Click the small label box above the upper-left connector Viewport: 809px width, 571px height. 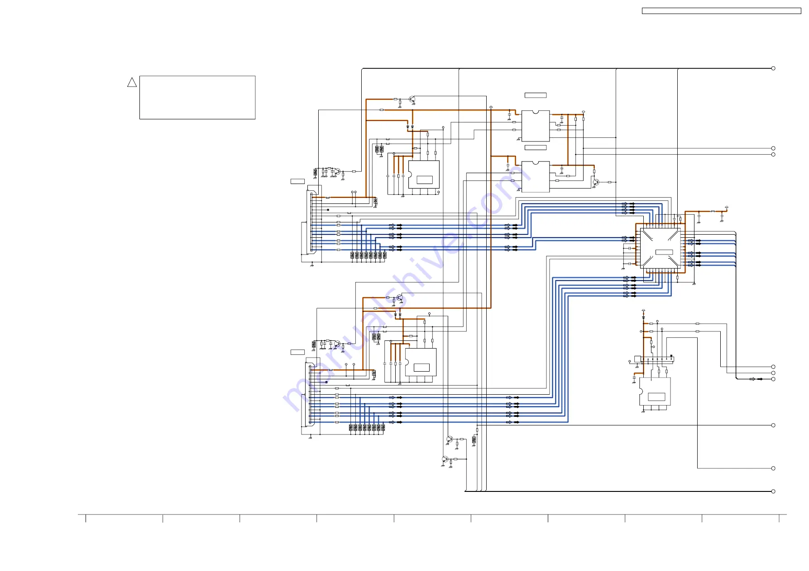click(297, 181)
